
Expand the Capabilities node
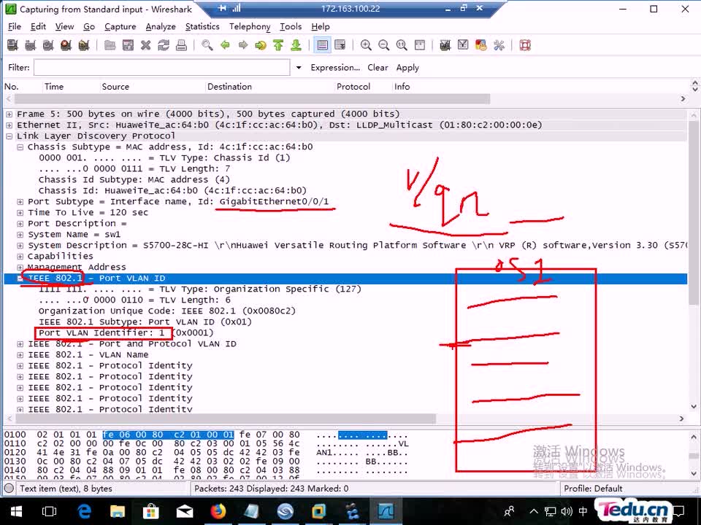click(20, 257)
